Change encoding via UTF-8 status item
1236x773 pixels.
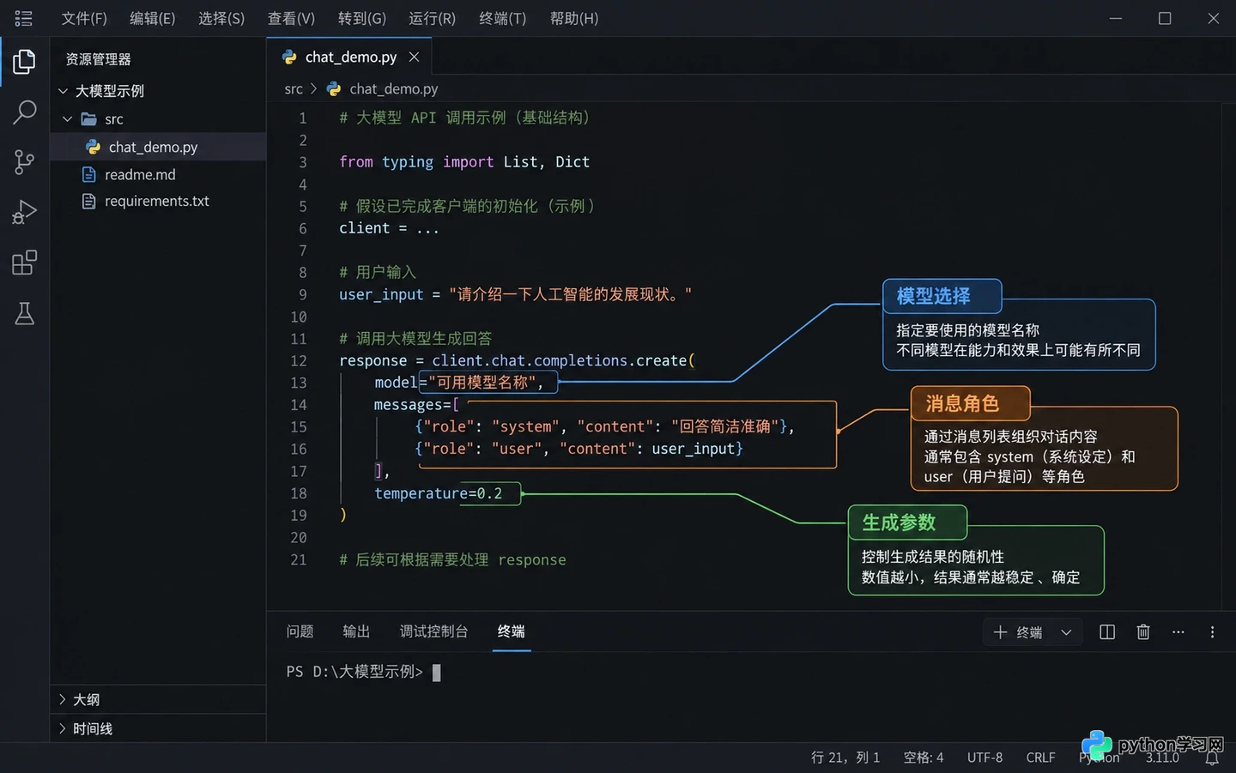(x=985, y=758)
